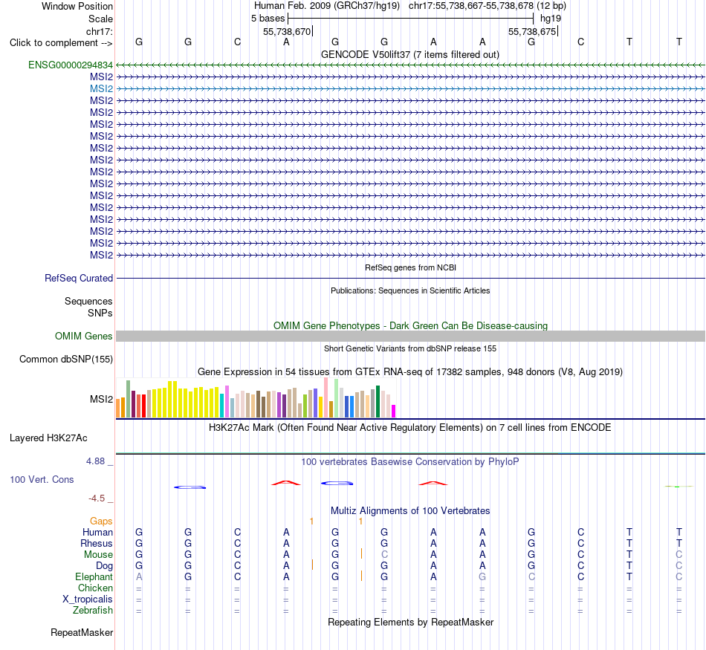Click the '5 bases' scale label

click(268, 19)
